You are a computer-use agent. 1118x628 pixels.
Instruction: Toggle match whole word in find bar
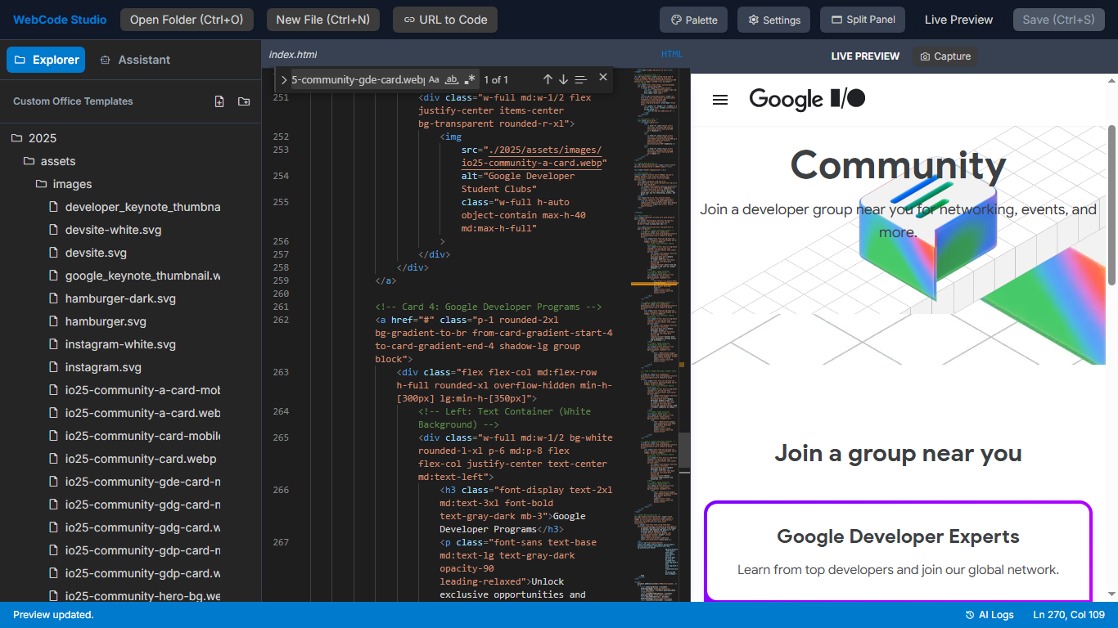pyautogui.click(x=452, y=79)
